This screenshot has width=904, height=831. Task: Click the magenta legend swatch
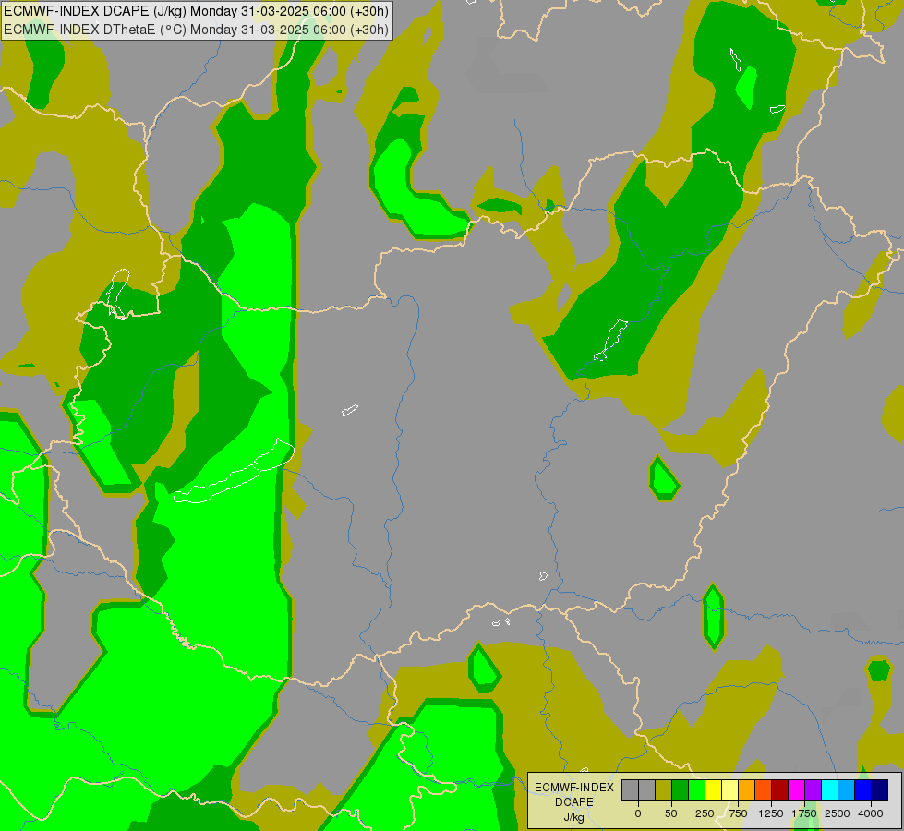pos(797,790)
